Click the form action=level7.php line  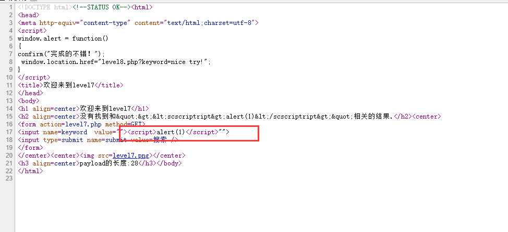(82, 124)
